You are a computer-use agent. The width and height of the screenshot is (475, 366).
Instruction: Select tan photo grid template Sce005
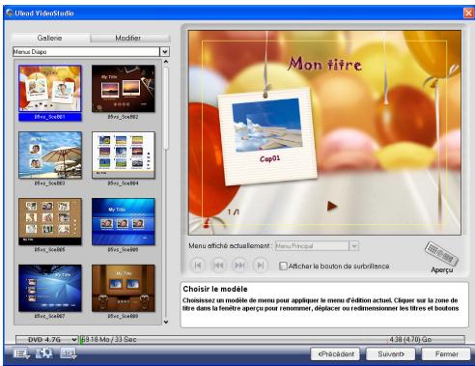[50, 221]
